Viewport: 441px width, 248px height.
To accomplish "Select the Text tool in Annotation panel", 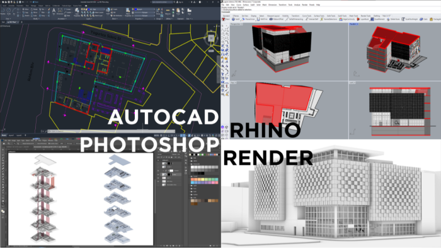I will (54, 11).
